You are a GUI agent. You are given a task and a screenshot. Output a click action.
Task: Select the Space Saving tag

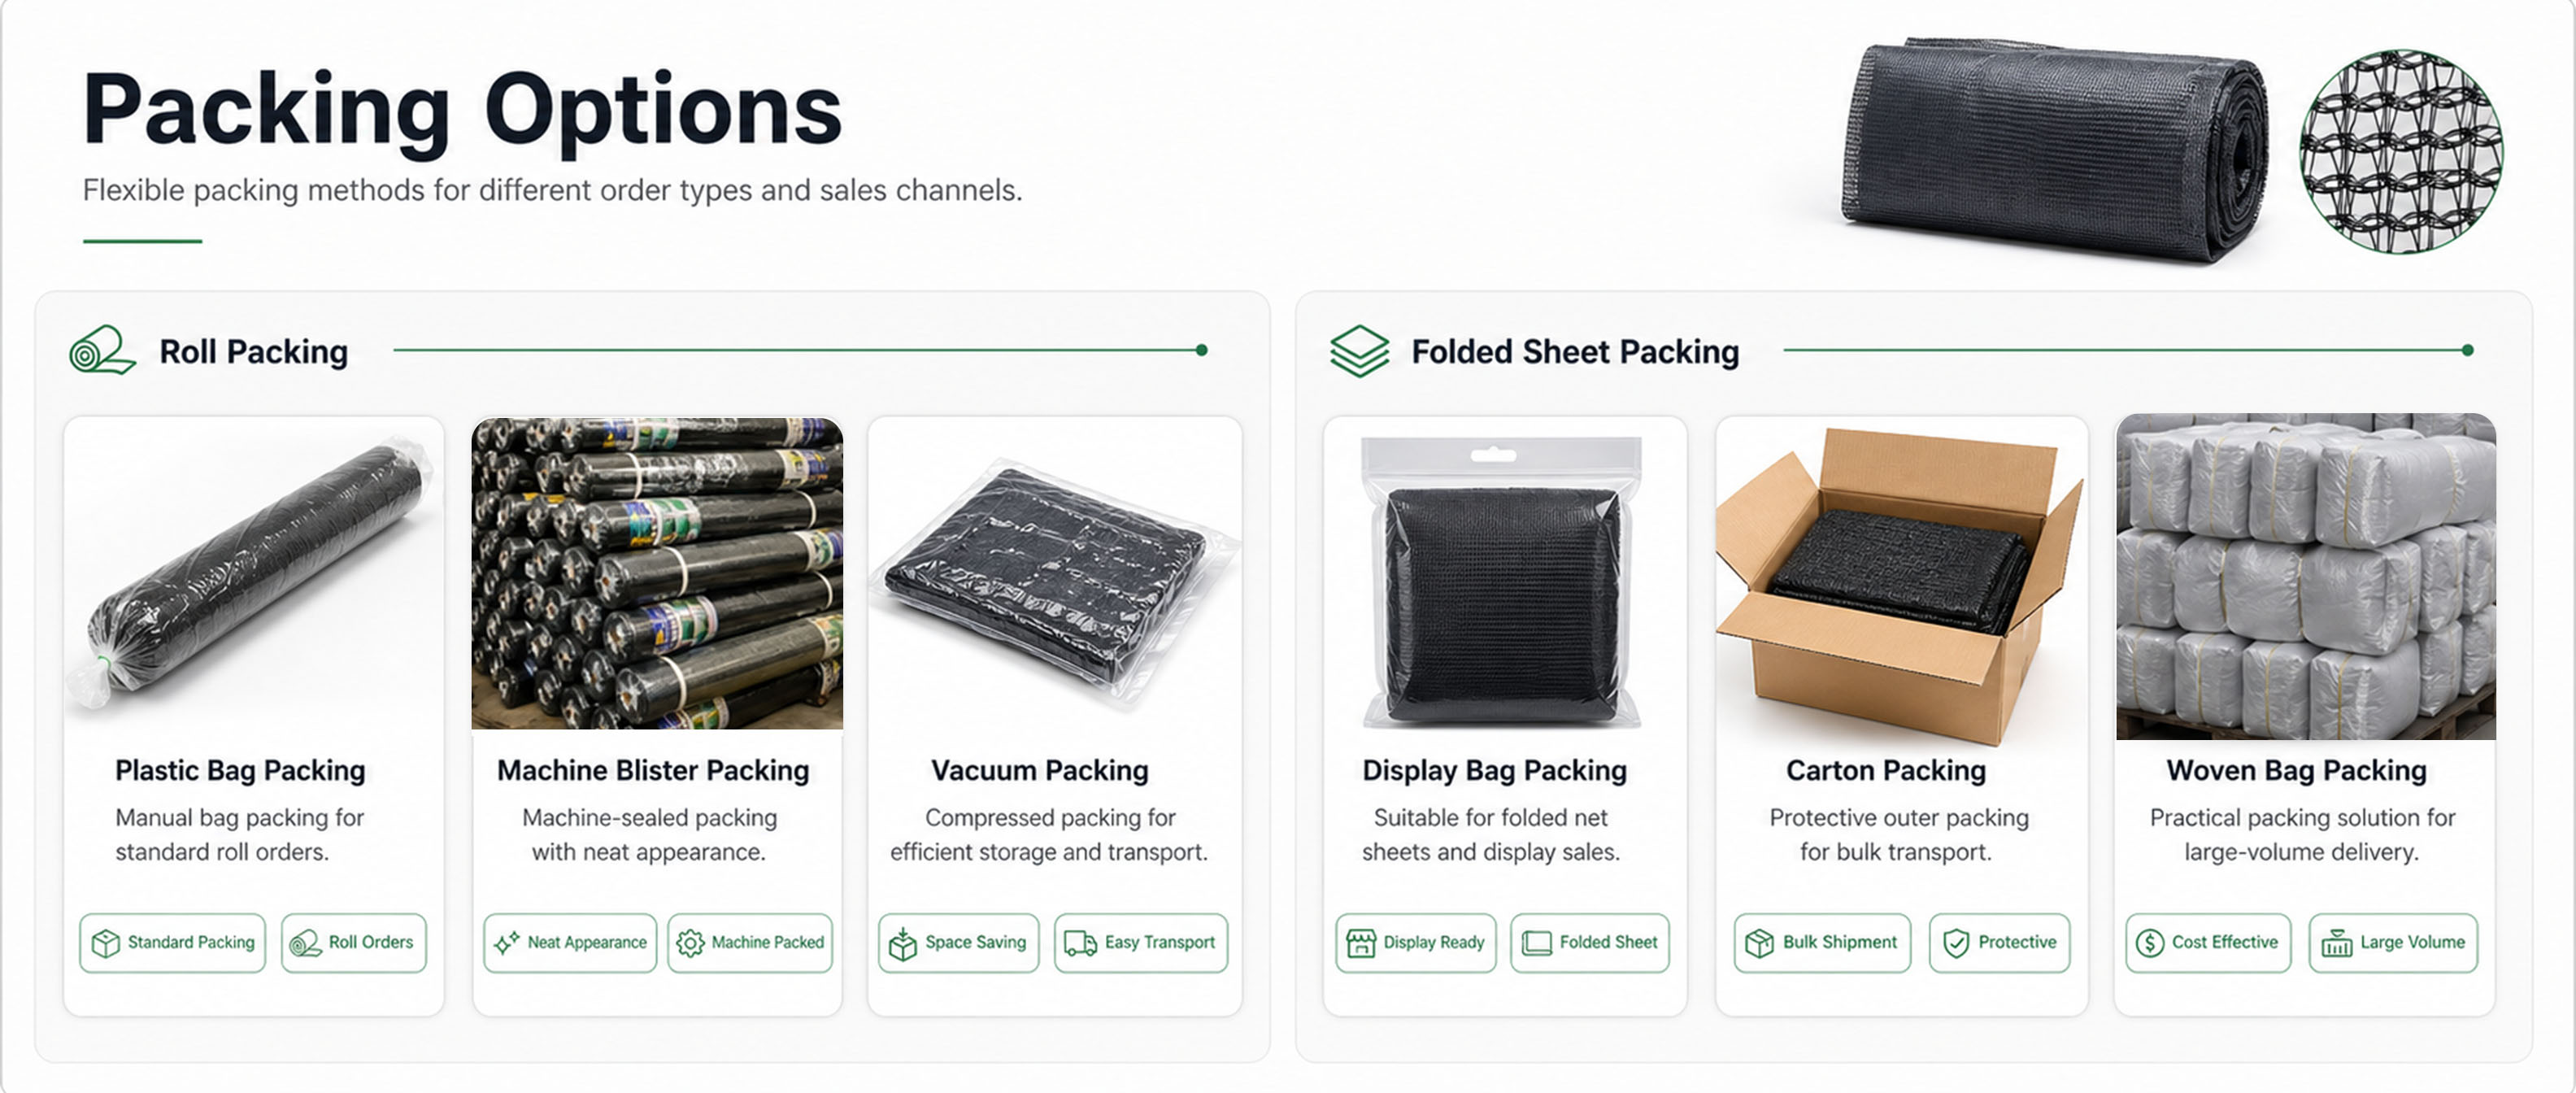click(x=958, y=943)
